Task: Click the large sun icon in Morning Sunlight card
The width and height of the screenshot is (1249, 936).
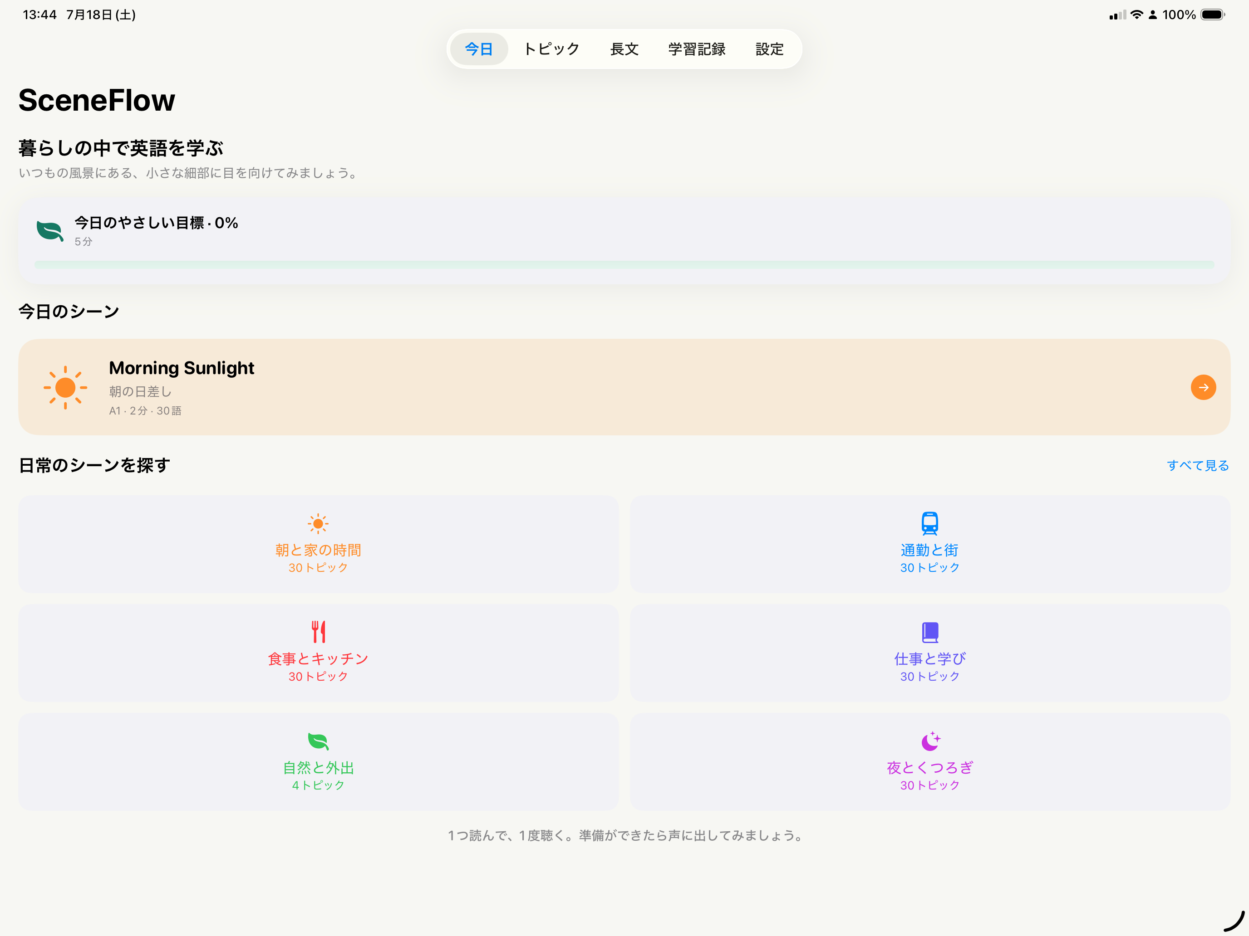Action: pos(65,387)
